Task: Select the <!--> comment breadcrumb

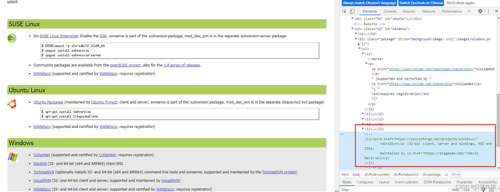Action: coord(456,175)
